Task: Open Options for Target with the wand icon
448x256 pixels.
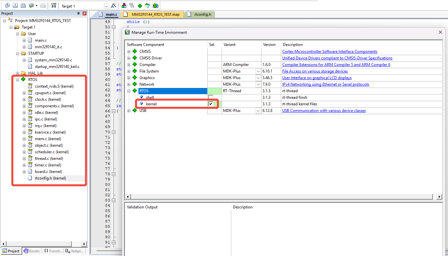Action: [x=114, y=6]
